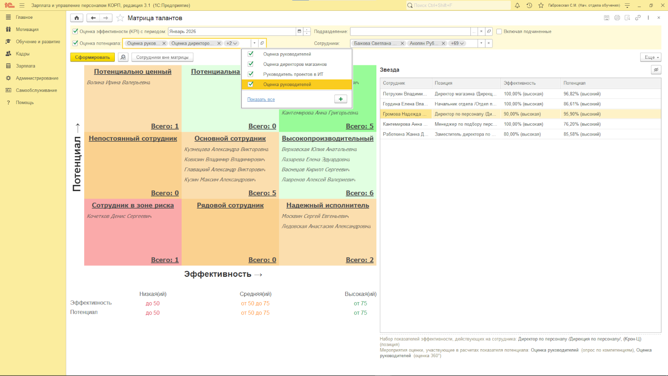Add Матрица талантов to favorites with star
This screenshot has width=668, height=376.
point(120,18)
